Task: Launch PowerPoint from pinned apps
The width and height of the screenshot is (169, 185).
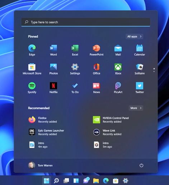Action: click(x=97, y=50)
